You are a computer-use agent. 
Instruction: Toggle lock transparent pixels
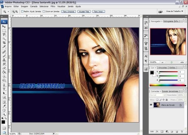[x=157, y=100]
